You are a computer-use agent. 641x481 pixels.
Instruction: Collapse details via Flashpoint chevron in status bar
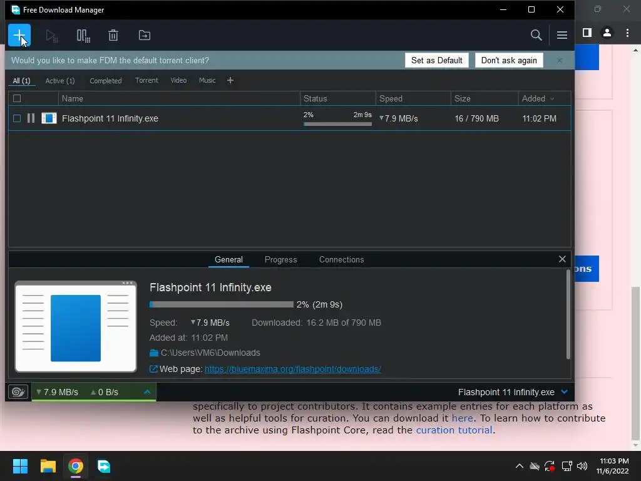click(x=564, y=392)
